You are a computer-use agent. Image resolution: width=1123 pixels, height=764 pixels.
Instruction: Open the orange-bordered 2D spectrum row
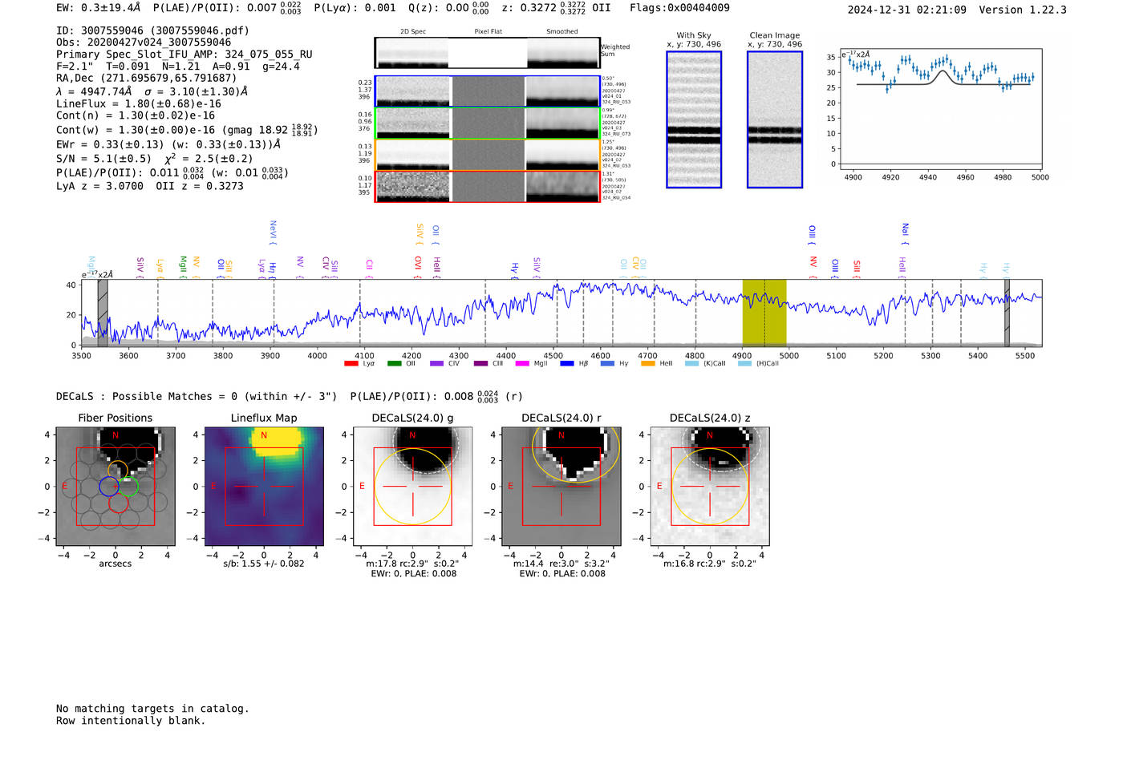[488, 155]
